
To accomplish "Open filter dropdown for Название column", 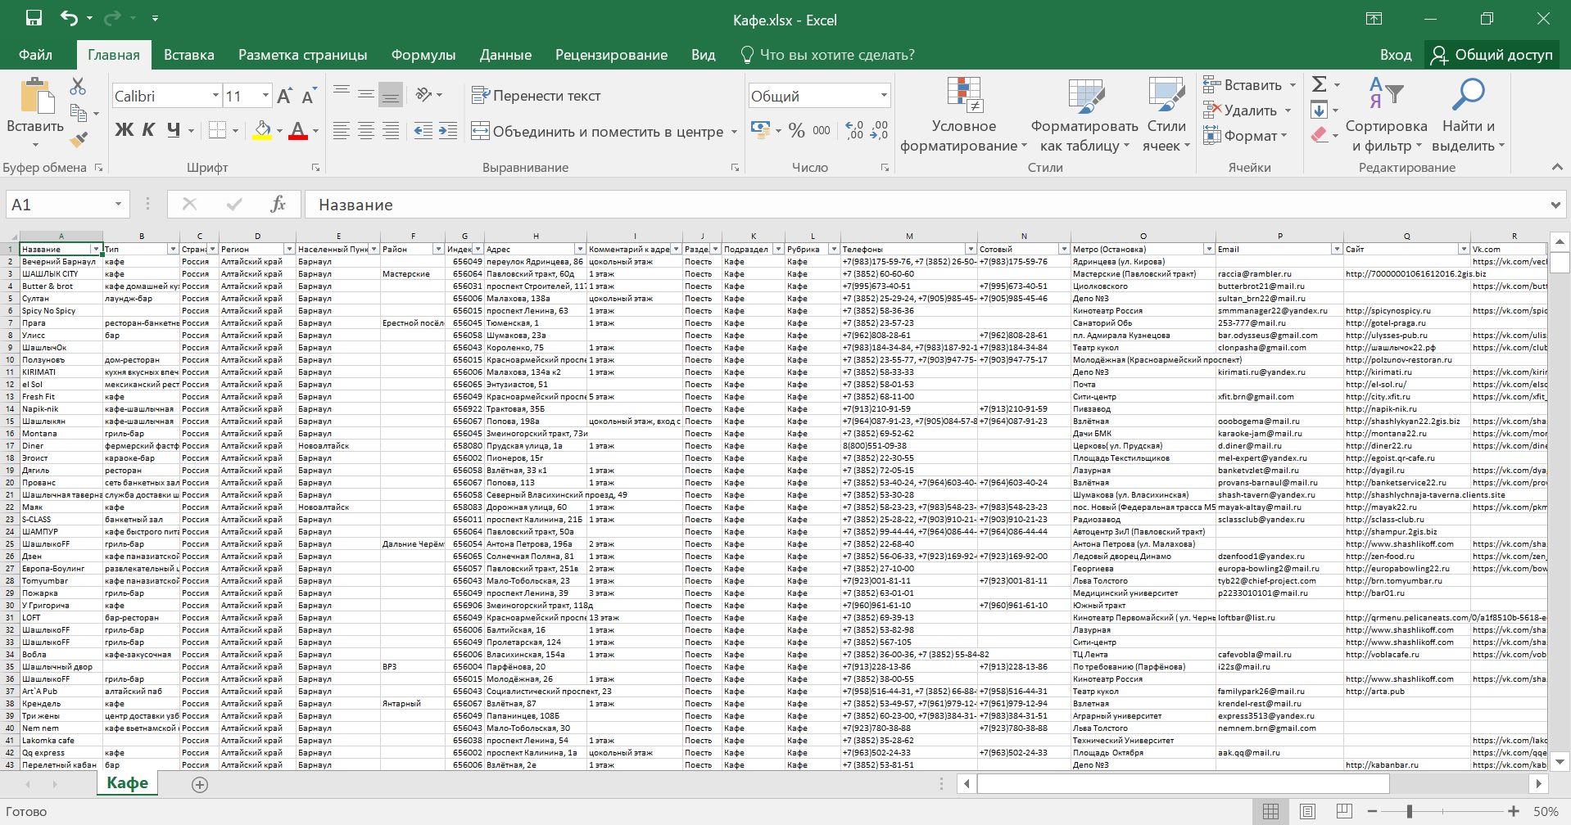I will (96, 249).
